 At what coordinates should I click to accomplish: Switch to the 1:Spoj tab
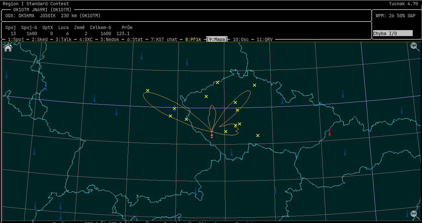point(16,39)
